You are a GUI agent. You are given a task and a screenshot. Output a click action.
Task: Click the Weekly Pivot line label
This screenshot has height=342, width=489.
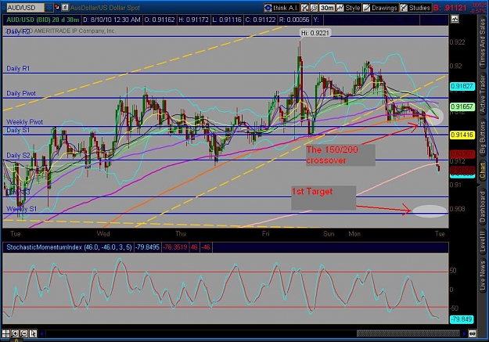pyautogui.click(x=24, y=122)
